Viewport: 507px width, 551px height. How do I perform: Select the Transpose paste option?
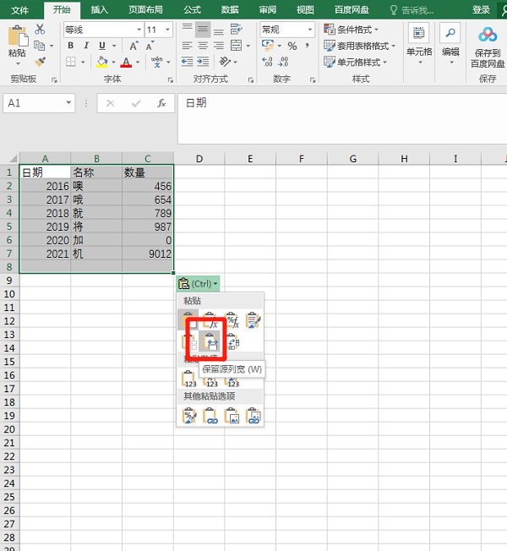[232, 342]
